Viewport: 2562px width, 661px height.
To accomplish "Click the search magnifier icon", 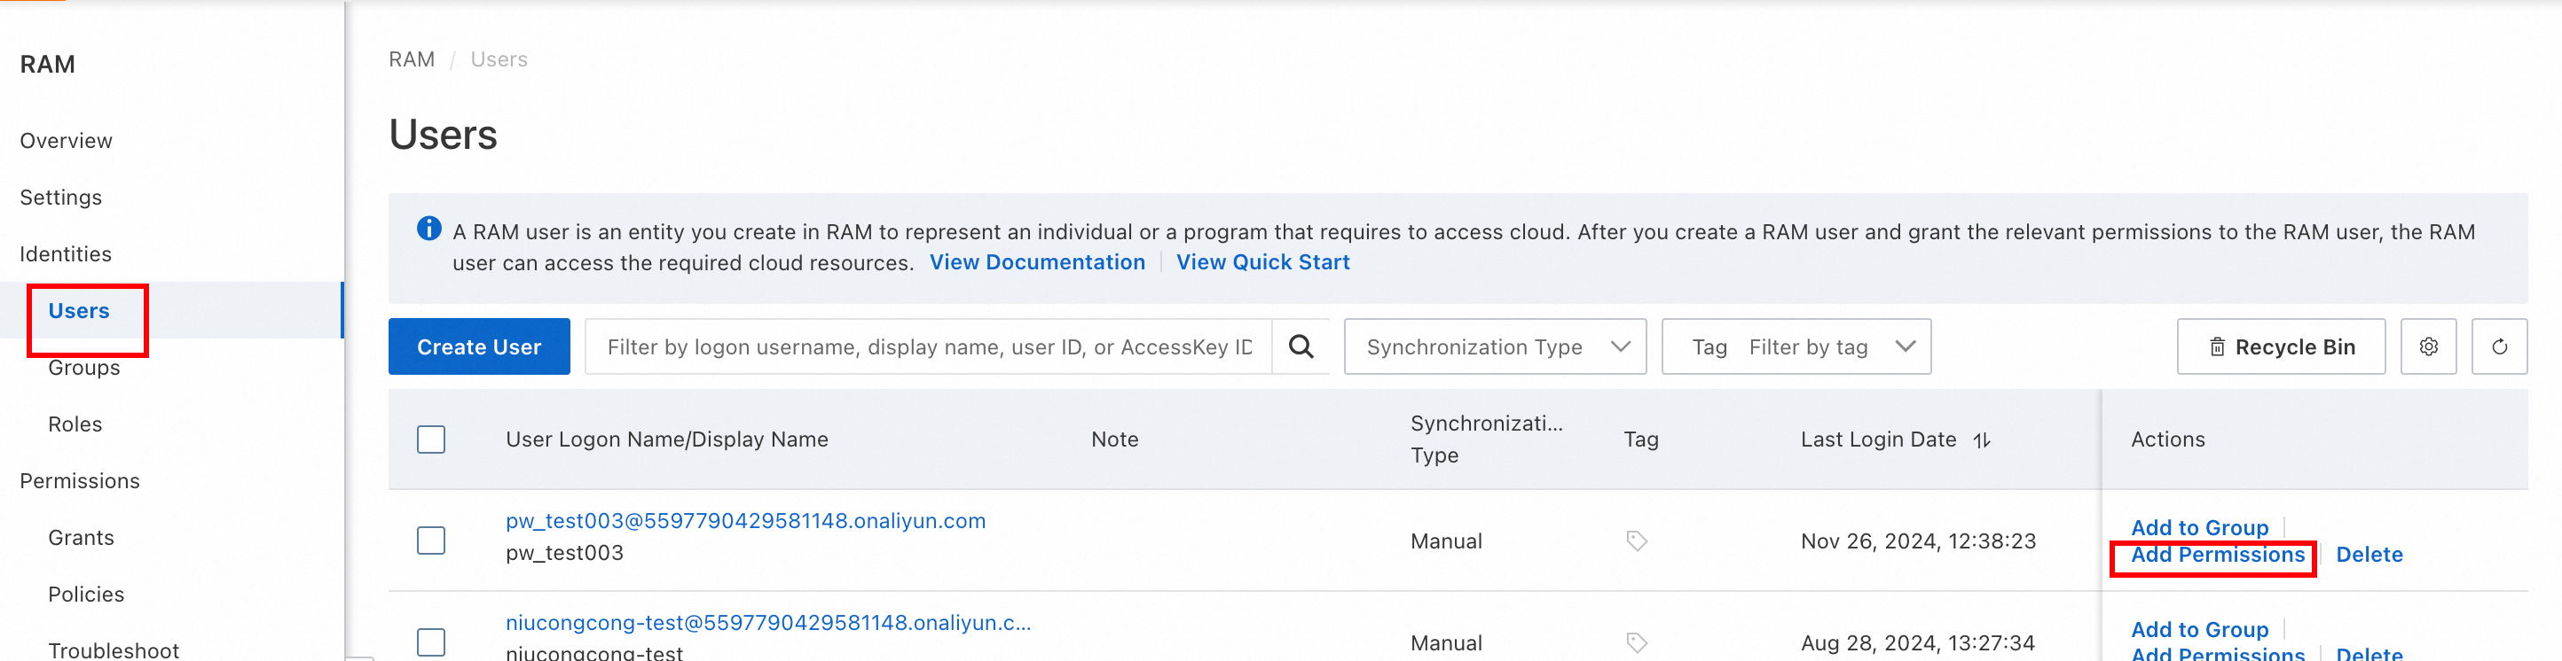I will [1301, 347].
